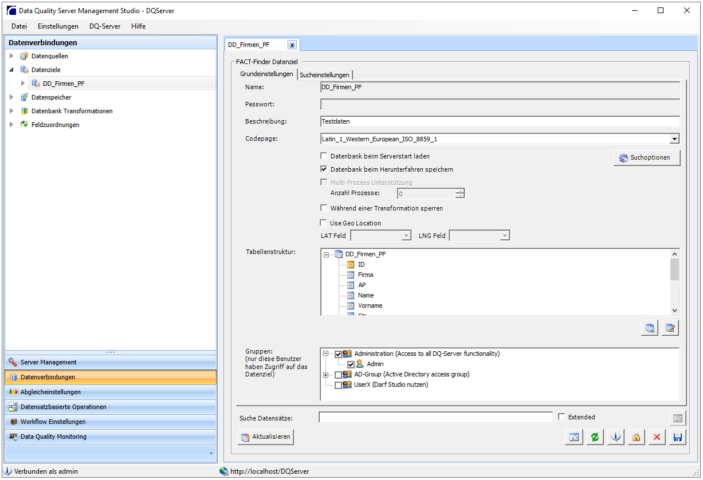Uncheck the Admin user checkbox

click(x=351, y=364)
